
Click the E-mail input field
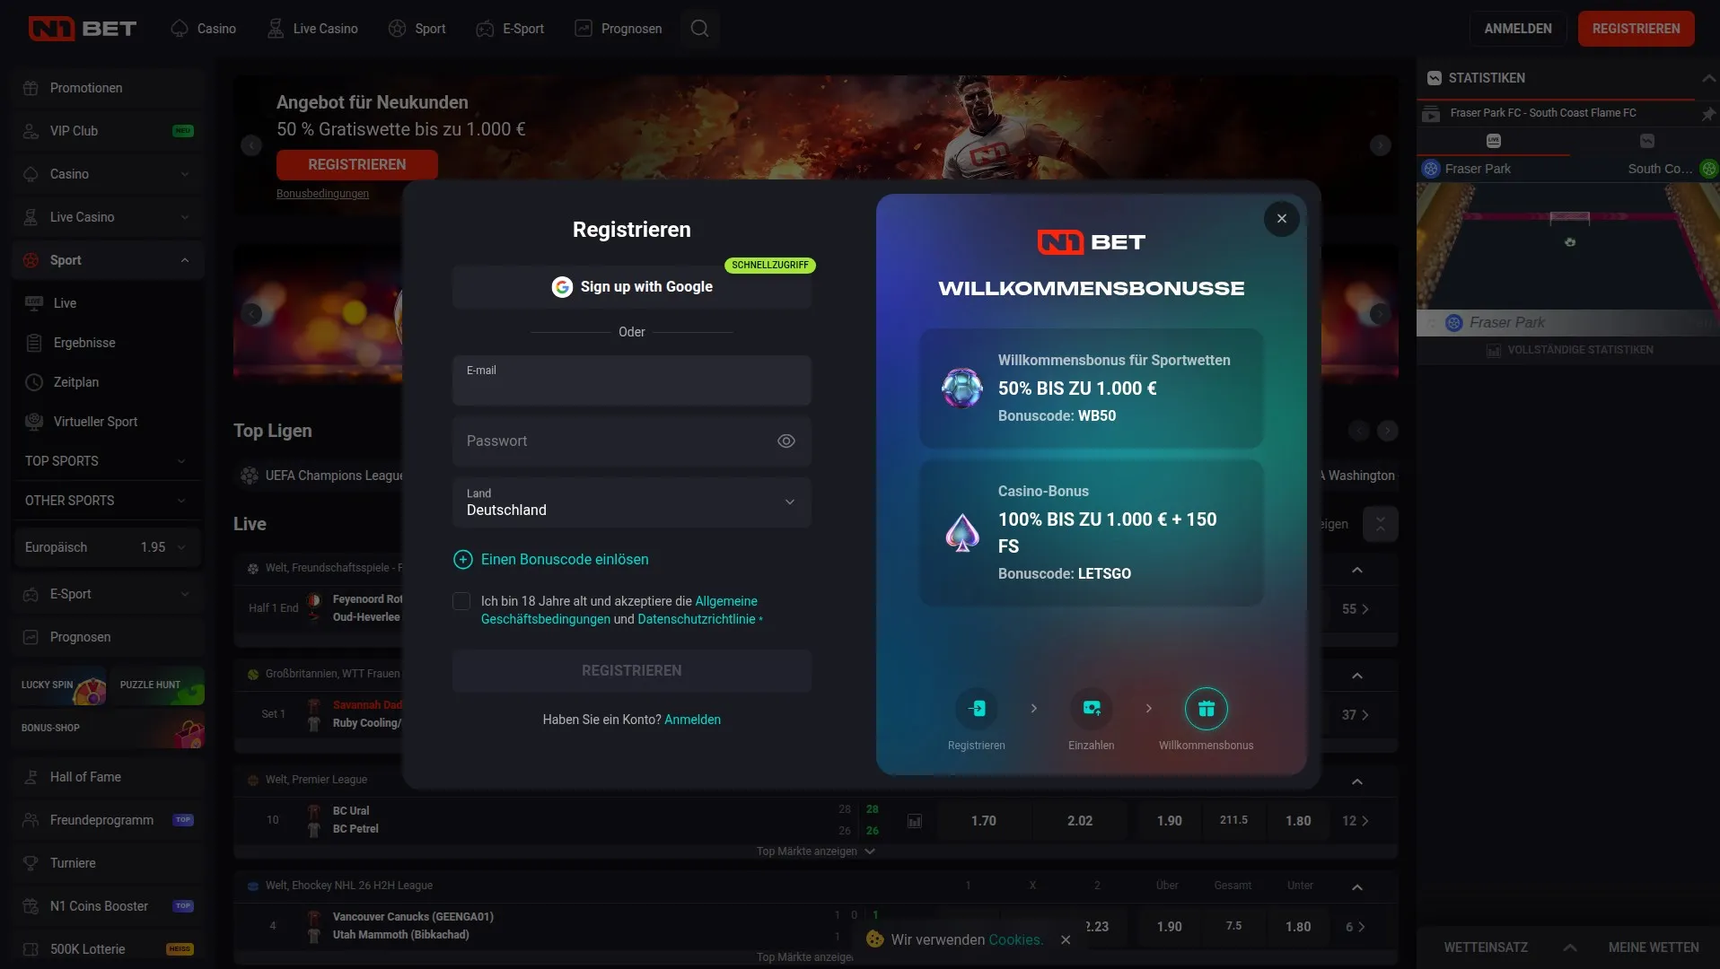(x=632, y=380)
